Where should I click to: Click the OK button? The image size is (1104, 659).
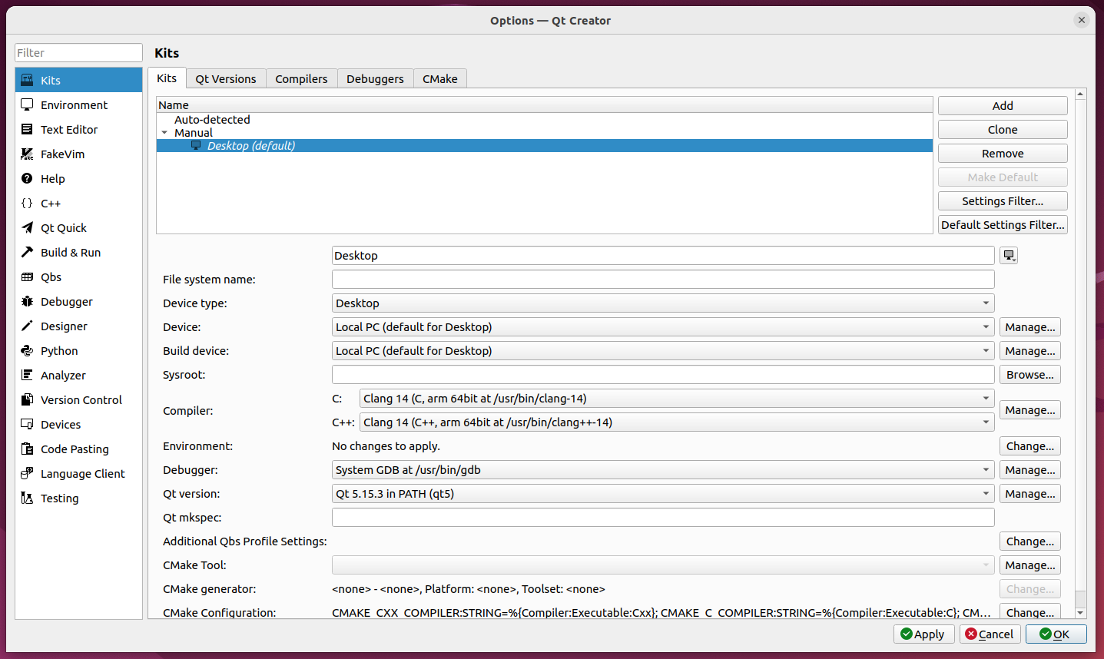(x=1055, y=634)
